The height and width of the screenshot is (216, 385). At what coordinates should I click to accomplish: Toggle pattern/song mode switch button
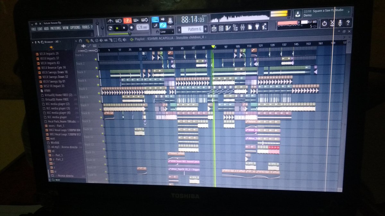[x=110, y=28]
